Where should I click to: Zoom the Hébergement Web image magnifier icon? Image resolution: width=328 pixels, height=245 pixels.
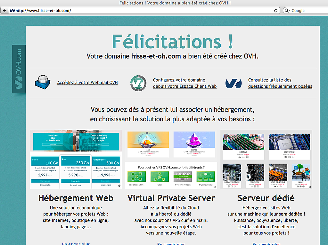pyautogui.click(x=119, y=186)
